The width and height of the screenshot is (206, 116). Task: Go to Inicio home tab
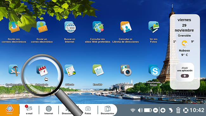pos(10,110)
